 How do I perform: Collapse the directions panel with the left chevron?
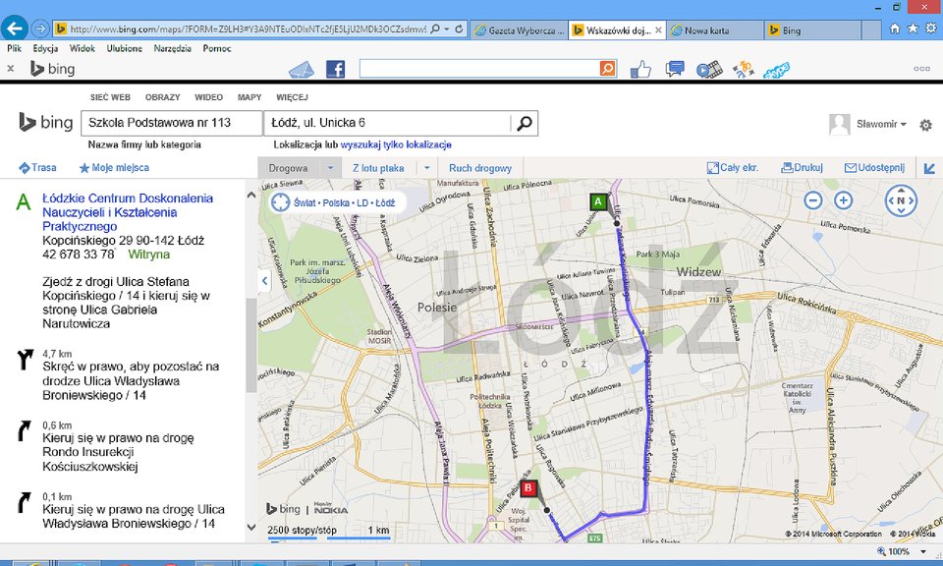pyautogui.click(x=264, y=280)
